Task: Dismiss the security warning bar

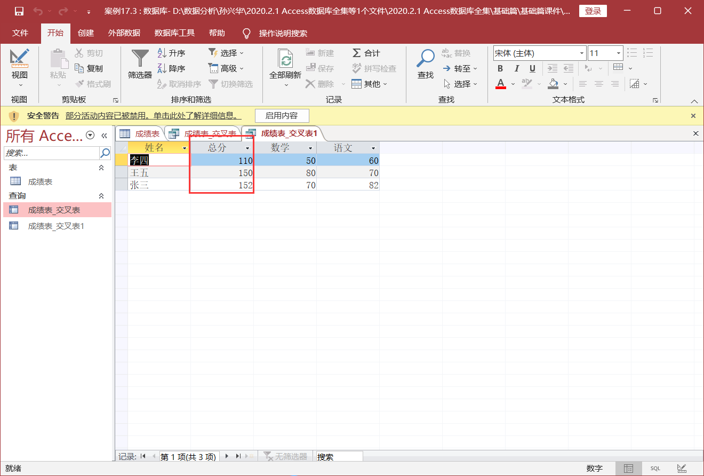Action: coord(693,115)
